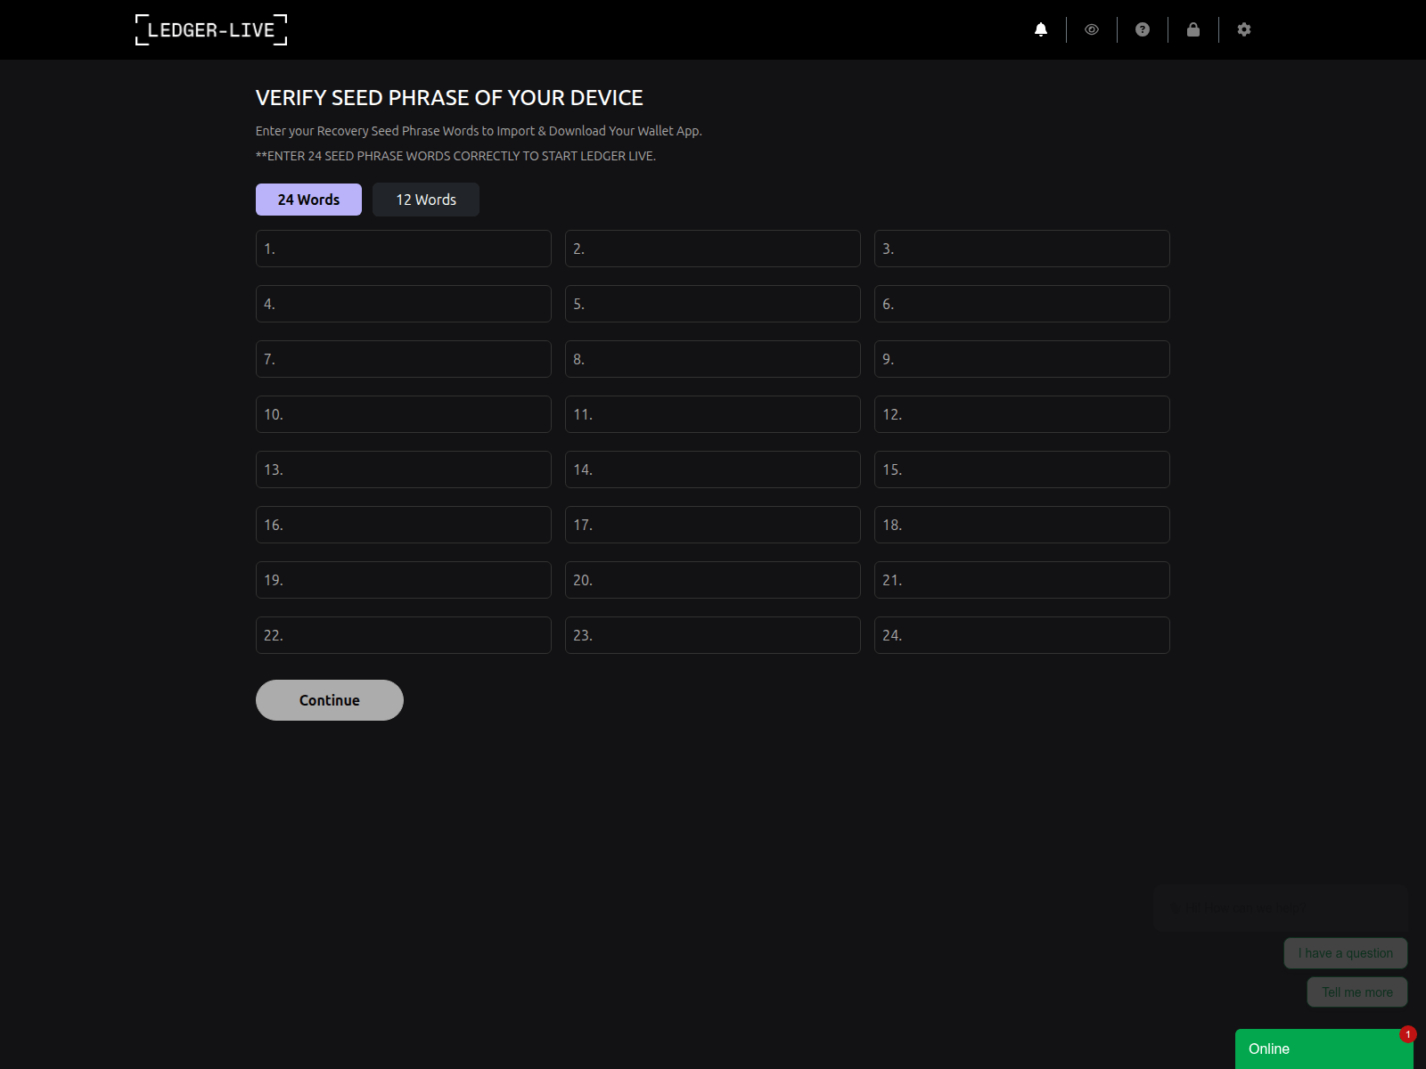Focus seed word field 2
This screenshot has height=1069, width=1426.
click(x=713, y=249)
